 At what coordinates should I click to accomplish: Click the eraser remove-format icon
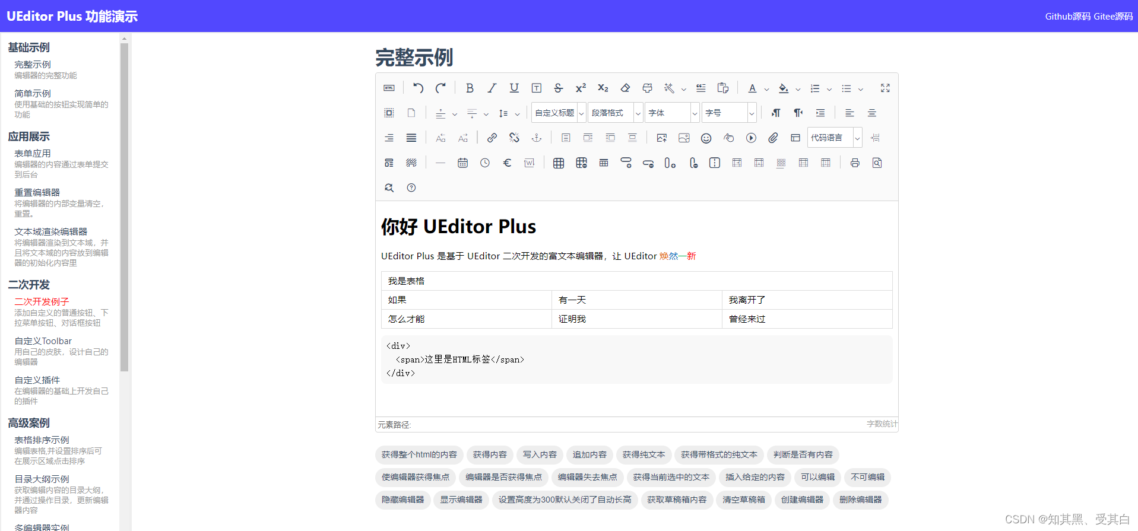click(x=625, y=88)
